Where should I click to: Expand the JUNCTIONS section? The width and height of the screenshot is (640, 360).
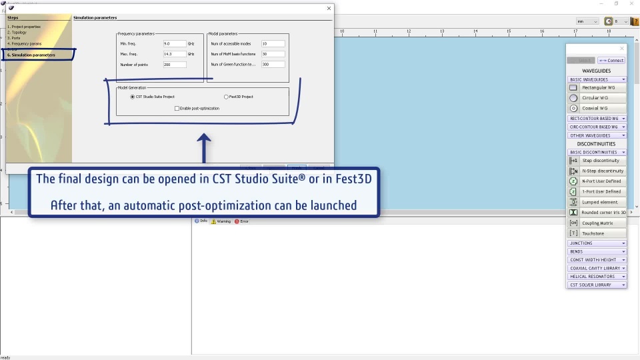(597, 243)
